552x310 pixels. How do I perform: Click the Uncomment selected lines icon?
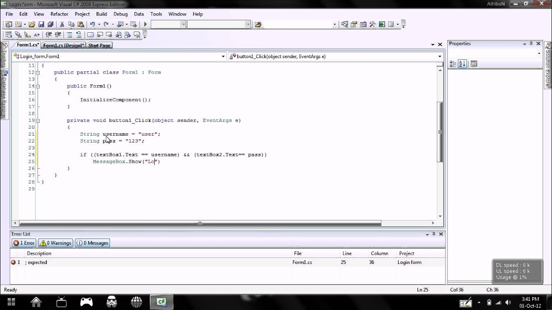point(79,35)
